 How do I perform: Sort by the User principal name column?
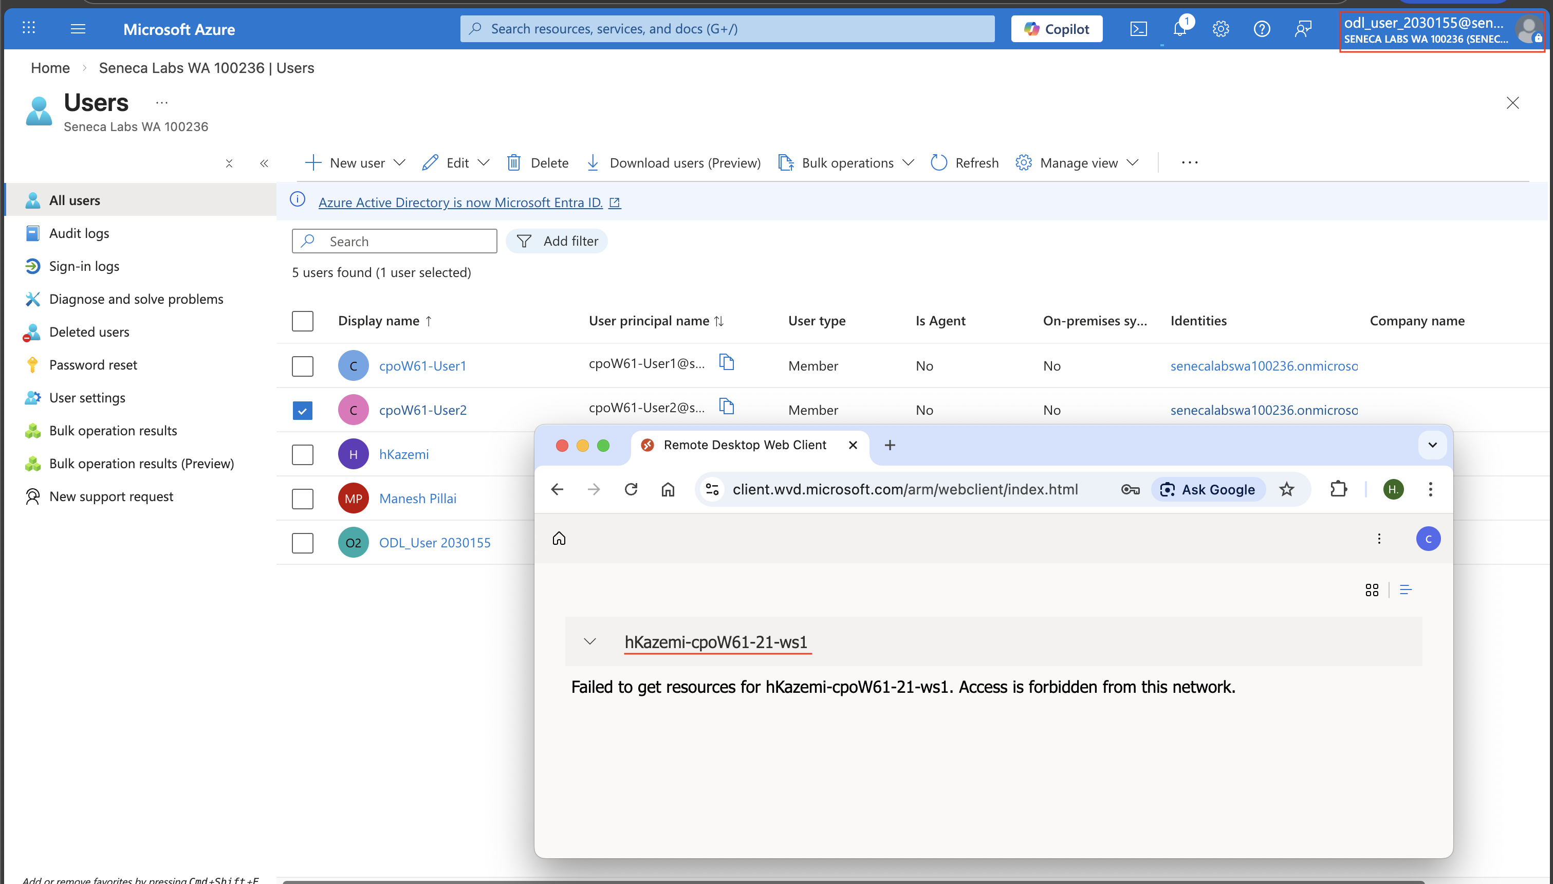pyautogui.click(x=656, y=321)
